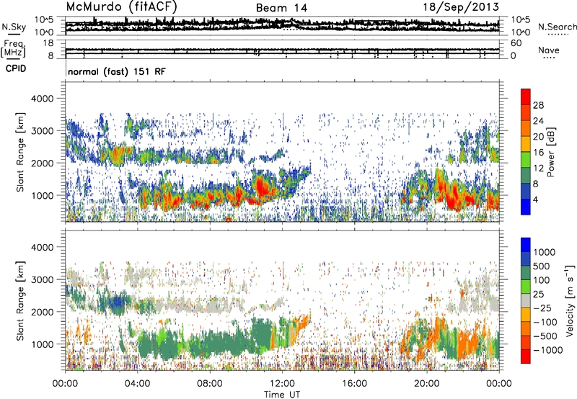This screenshot has height=399, width=577.
Task: Click the 08:00 time tick label
Action: [x=210, y=384]
